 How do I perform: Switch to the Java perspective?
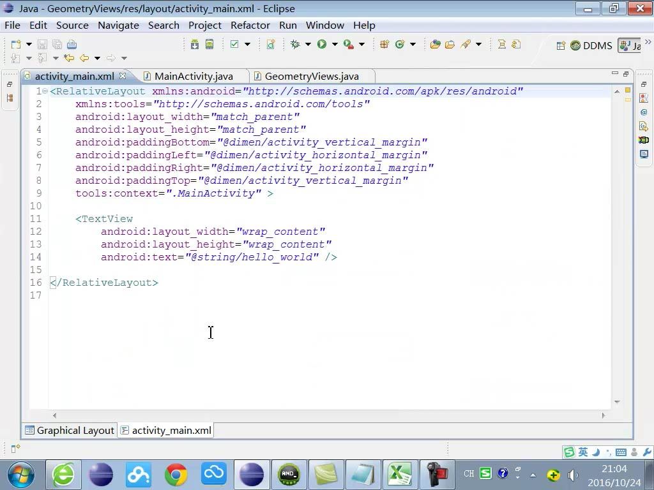(x=630, y=45)
